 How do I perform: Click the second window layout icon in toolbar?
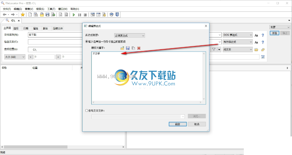(x=98, y=15)
